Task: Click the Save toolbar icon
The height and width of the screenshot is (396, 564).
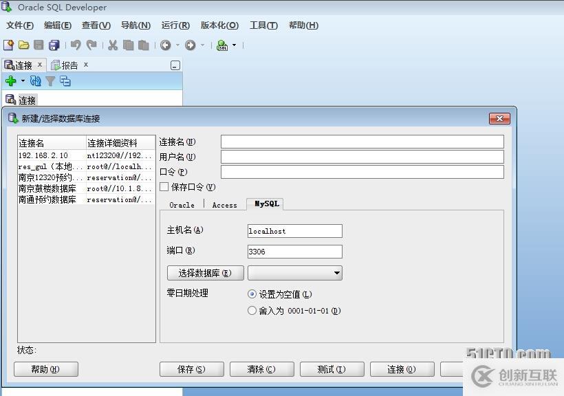Action: tap(39, 45)
